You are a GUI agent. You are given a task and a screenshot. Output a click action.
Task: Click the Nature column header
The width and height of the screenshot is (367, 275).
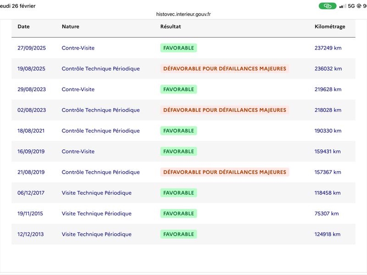(71, 27)
